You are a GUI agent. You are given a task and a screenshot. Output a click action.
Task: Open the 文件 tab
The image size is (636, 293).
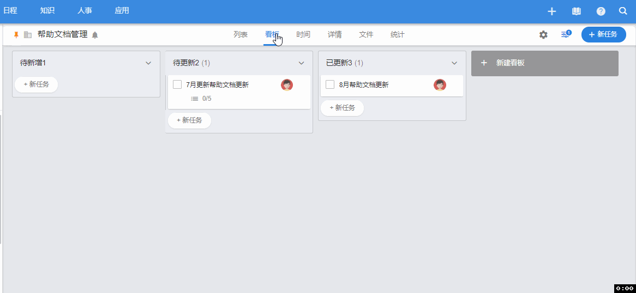click(366, 35)
